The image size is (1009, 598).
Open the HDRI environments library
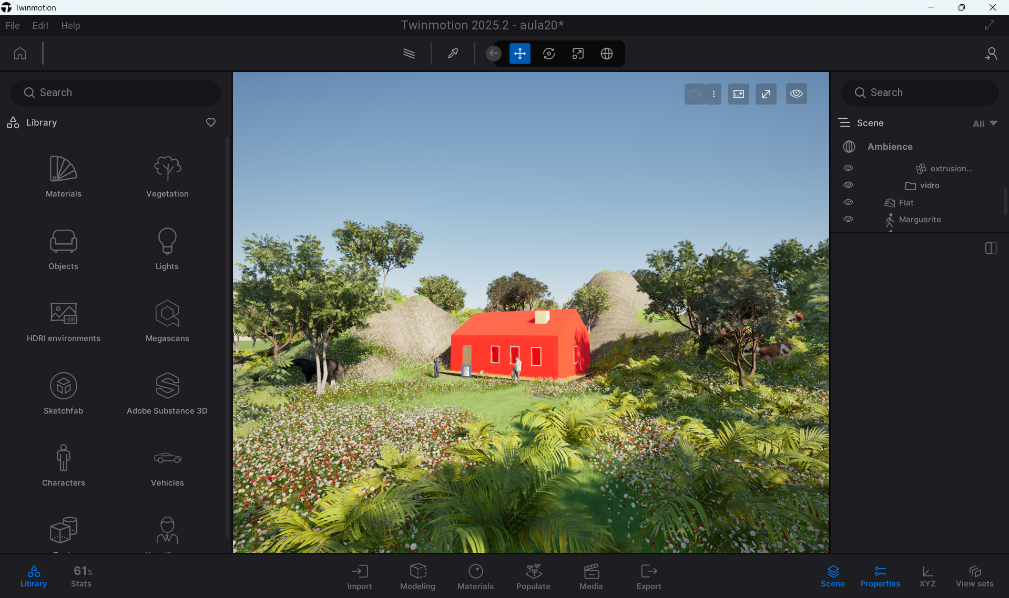coord(63,321)
